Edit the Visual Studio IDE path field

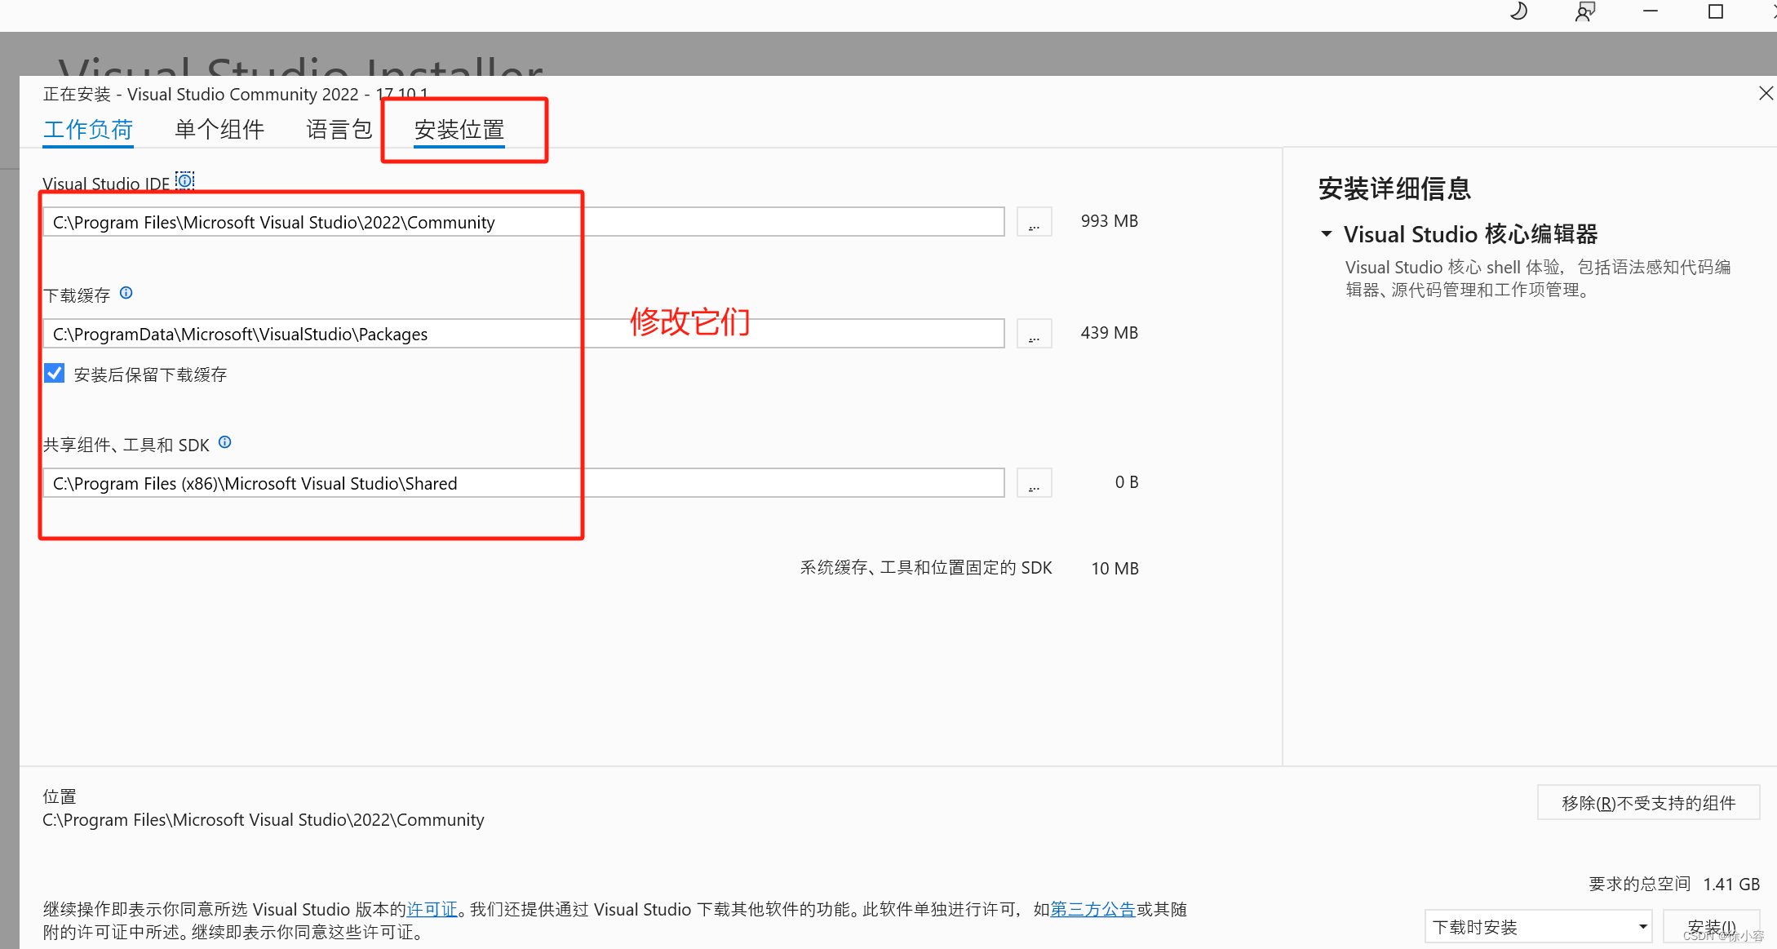click(x=524, y=222)
